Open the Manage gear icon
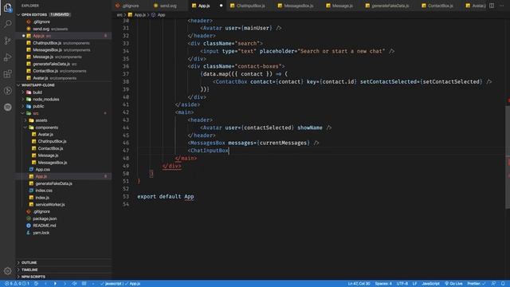 [x=8, y=271]
